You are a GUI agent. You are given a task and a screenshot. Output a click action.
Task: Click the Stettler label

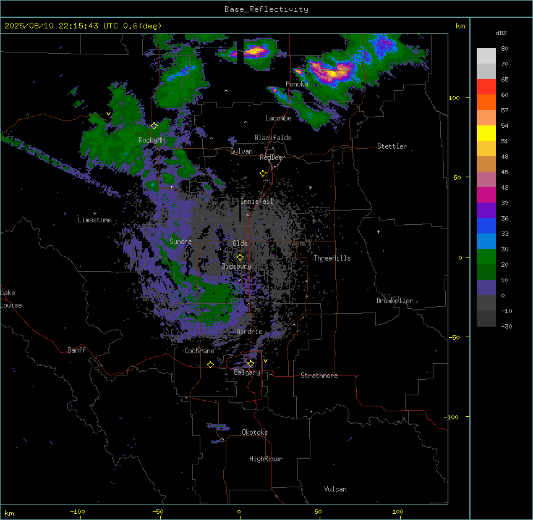[x=392, y=146]
